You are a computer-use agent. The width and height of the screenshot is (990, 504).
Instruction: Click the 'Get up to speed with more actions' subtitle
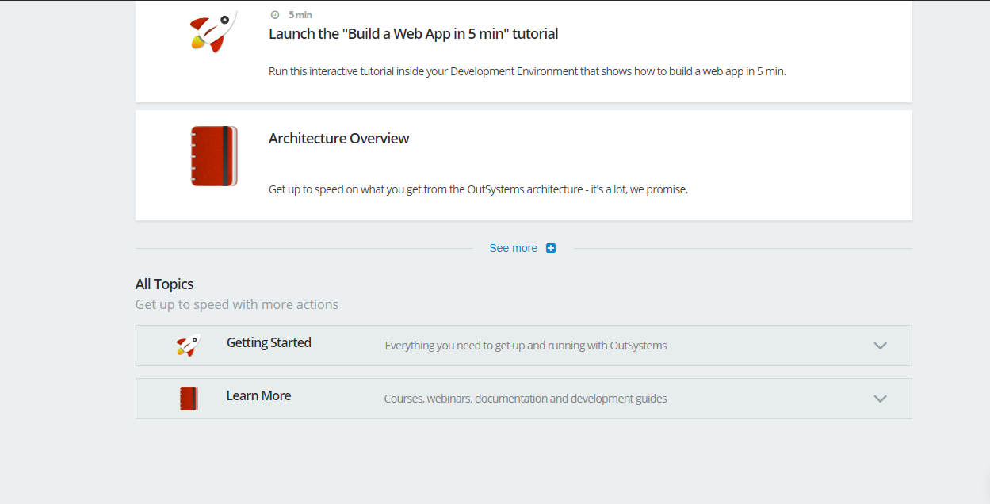tap(236, 305)
